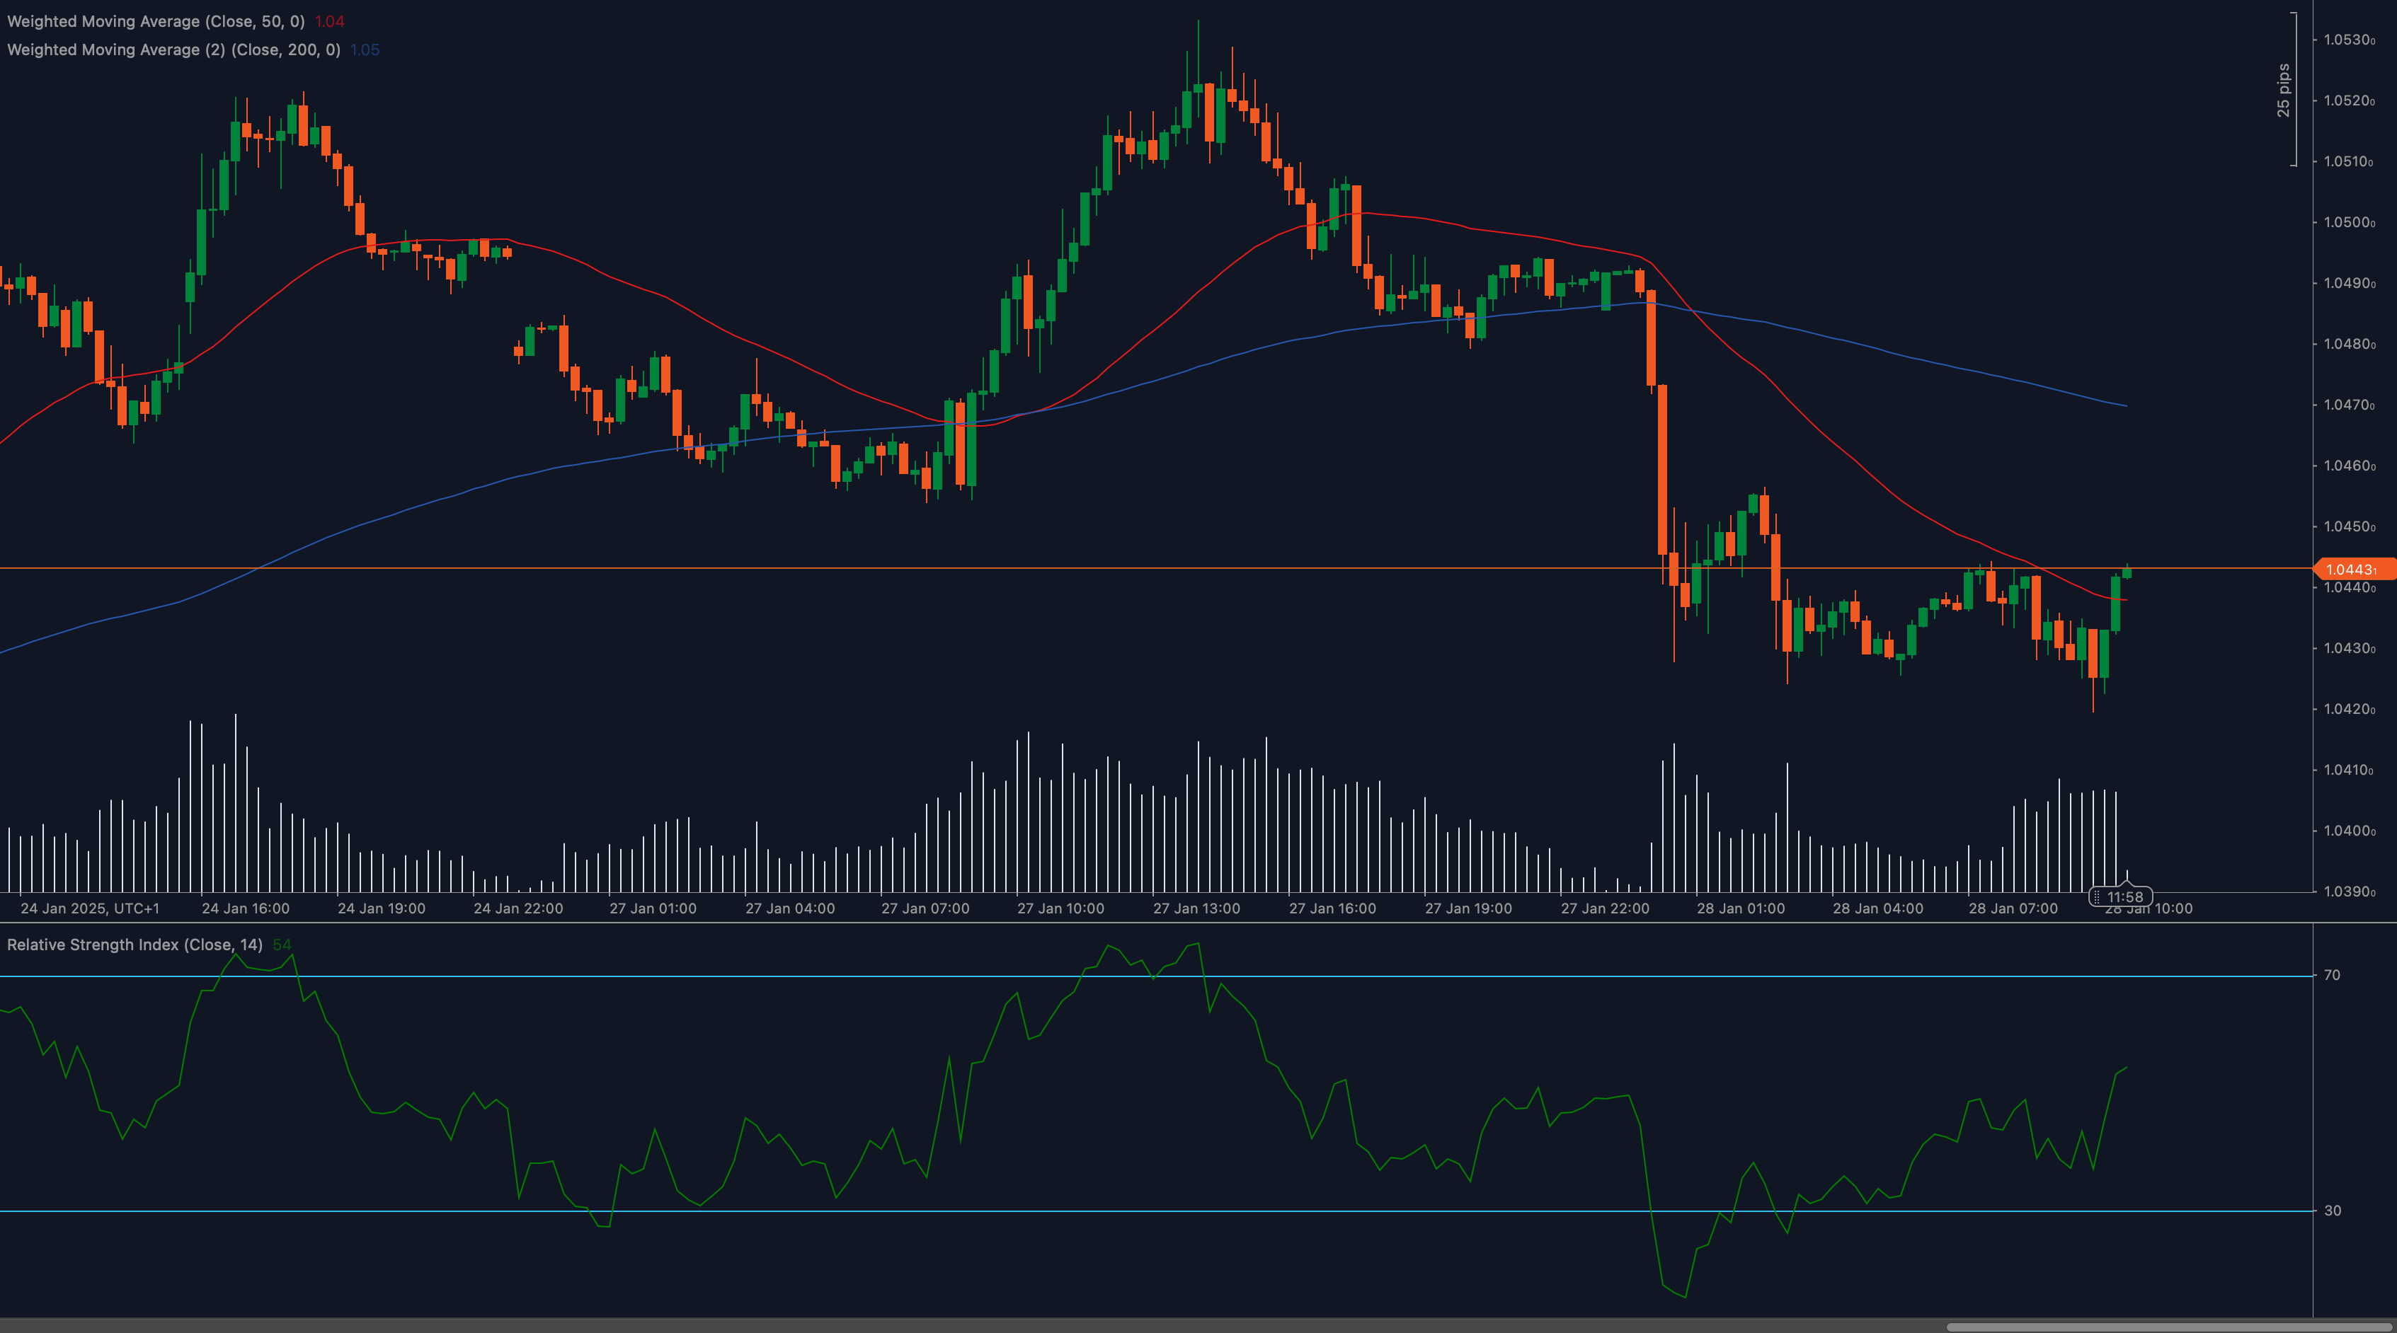The image size is (2397, 1333).
Task: Click the orange 1.0443 current price tag
Action: click(2355, 570)
